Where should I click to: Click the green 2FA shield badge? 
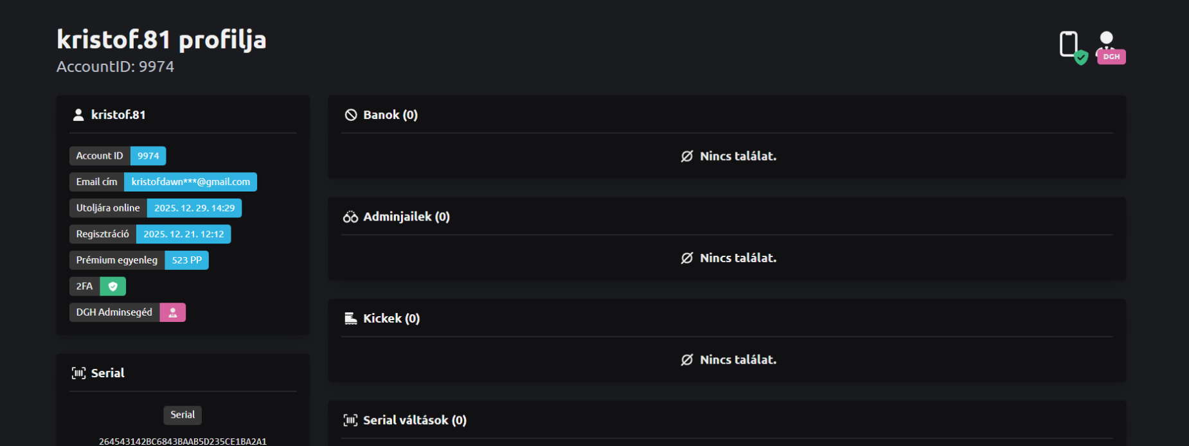pos(113,287)
